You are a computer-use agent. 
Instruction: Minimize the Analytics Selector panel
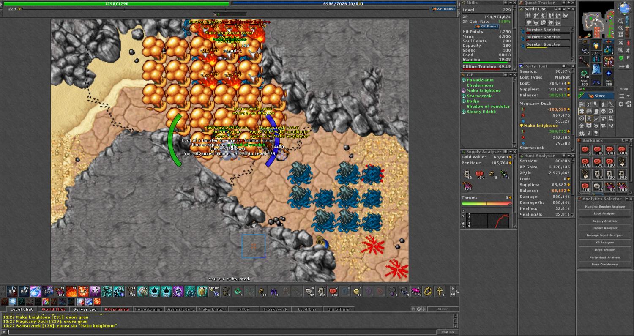point(627,199)
